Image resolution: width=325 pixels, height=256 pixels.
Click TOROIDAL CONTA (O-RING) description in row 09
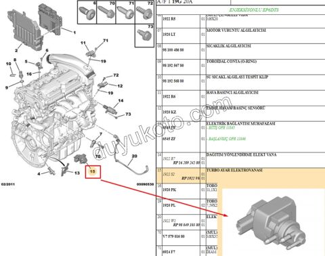pyautogui.click(x=232, y=62)
